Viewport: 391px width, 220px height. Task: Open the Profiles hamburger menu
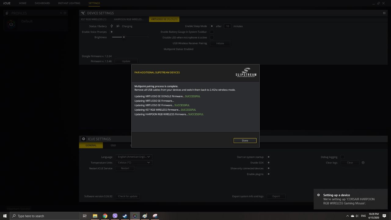click(x=65, y=13)
